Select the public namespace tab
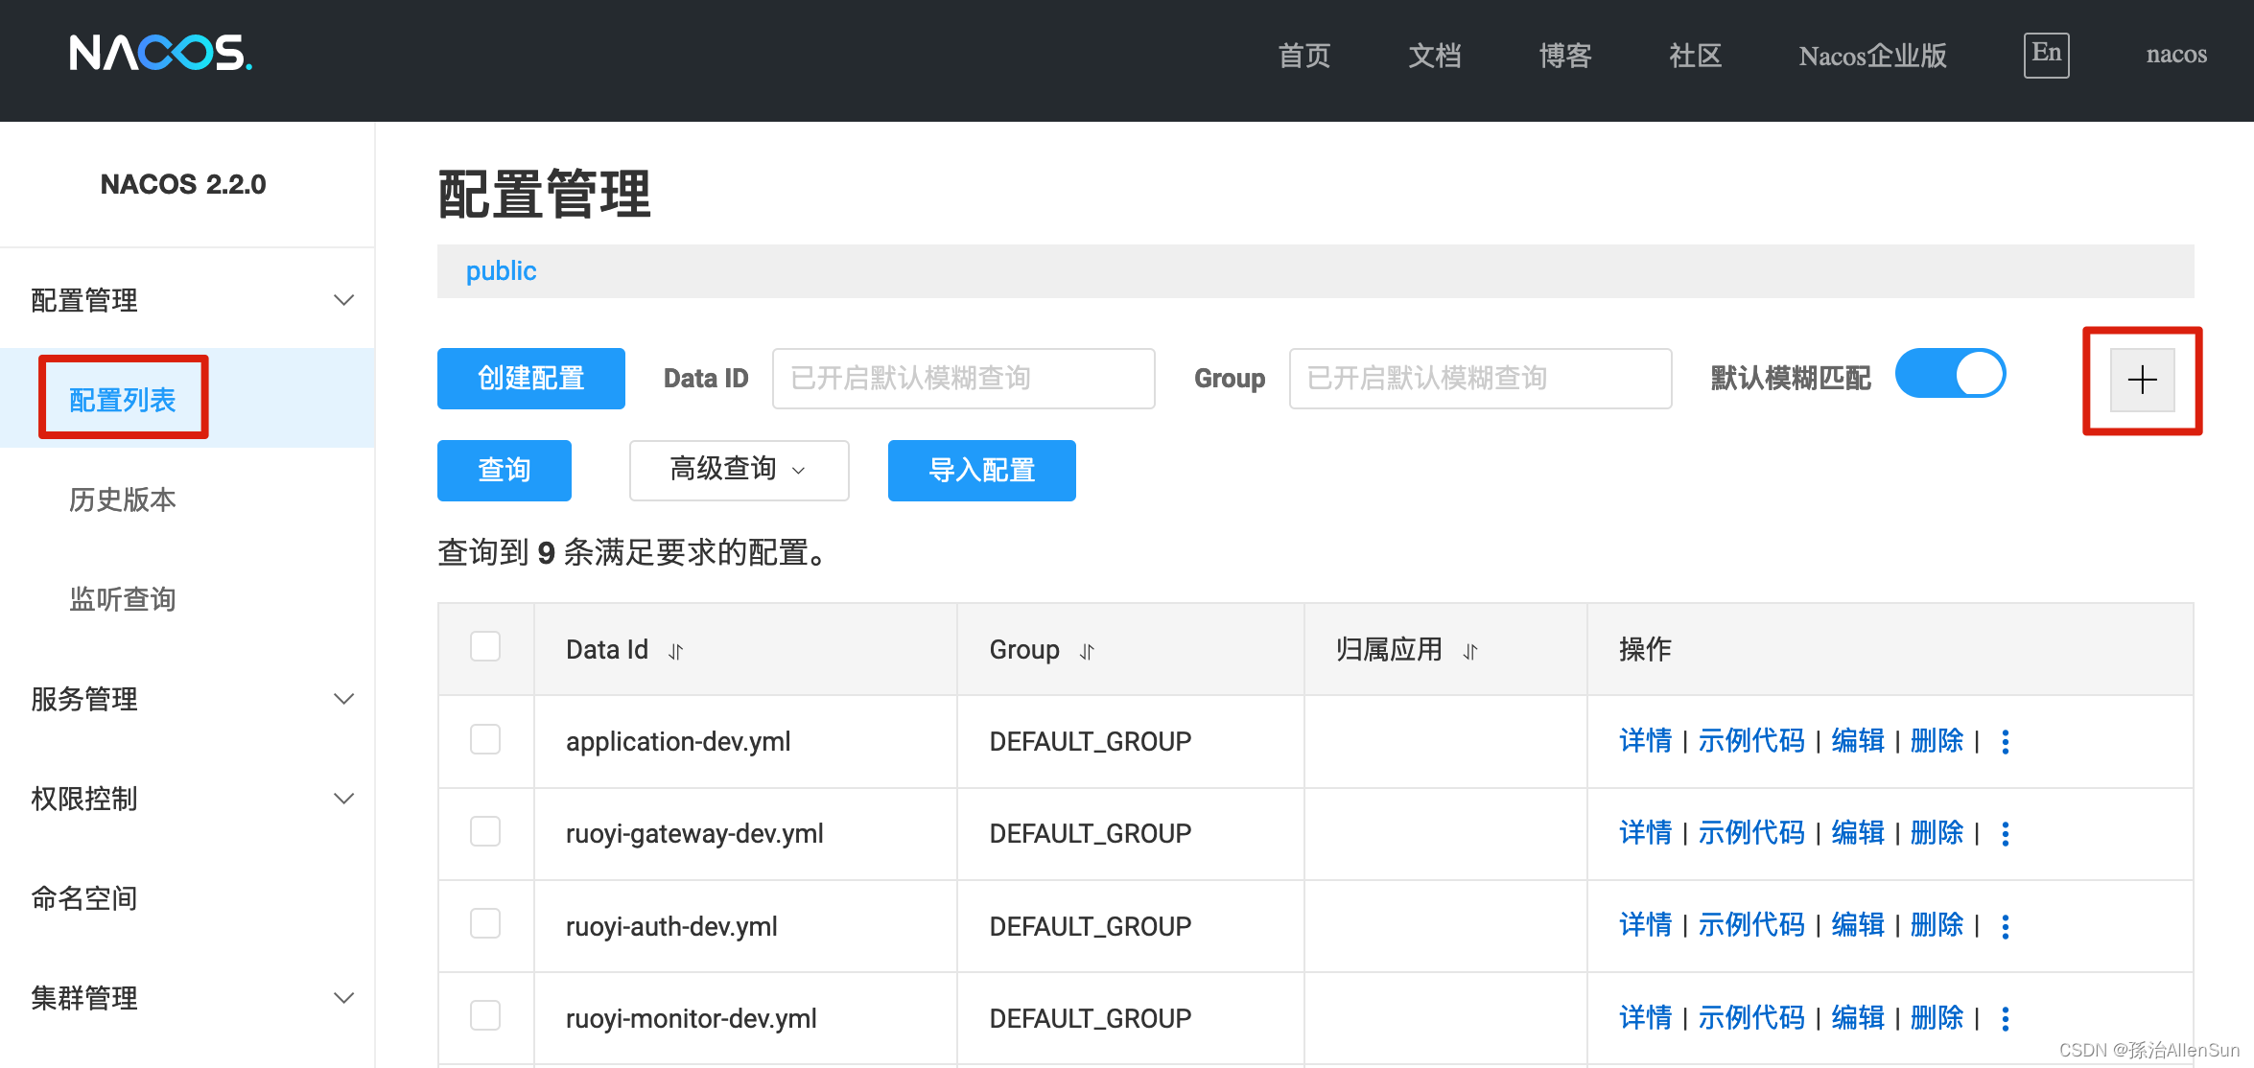The image size is (2254, 1068). coord(501,271)
